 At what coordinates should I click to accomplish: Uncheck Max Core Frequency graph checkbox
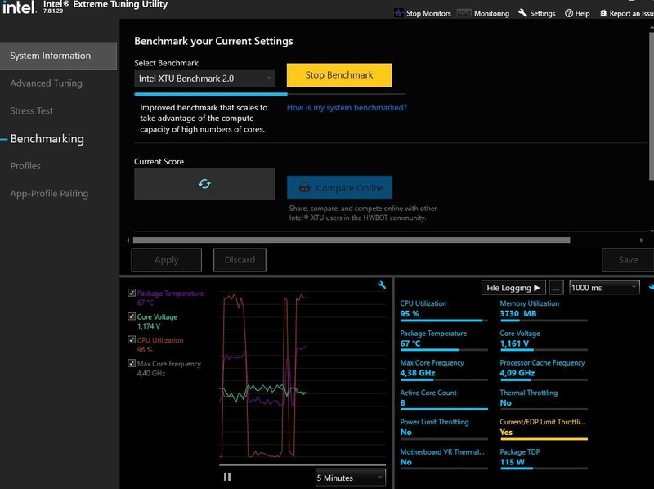pyautogui.click(x=132, y=363)
